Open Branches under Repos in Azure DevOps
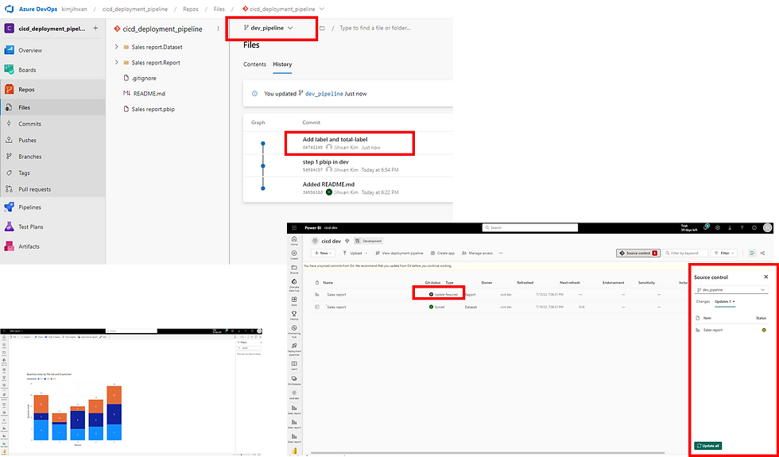 tap(30, 157)
